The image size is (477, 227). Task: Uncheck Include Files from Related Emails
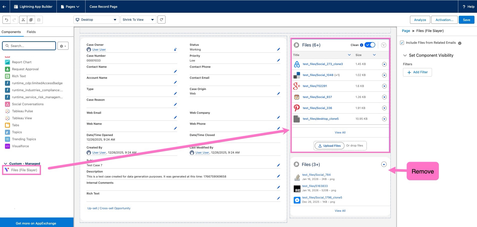[x=402, y=43]
